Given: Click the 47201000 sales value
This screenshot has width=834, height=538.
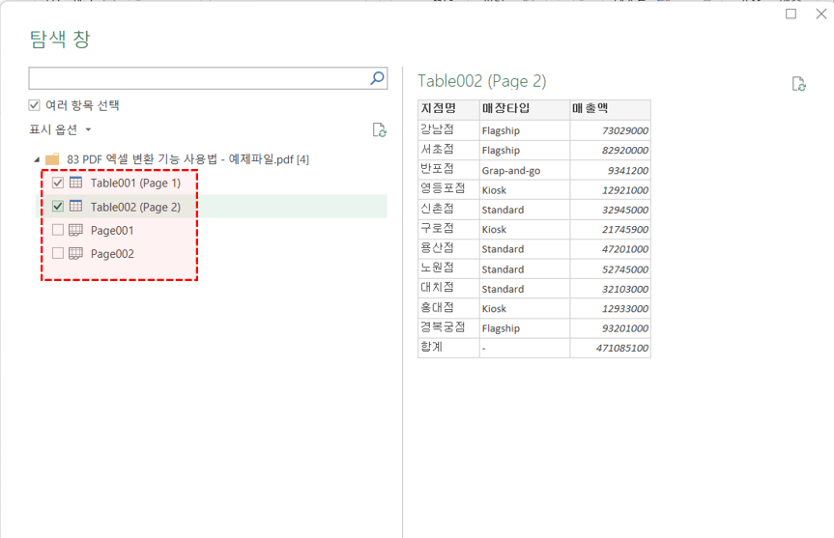Looking at the screenshot, I should click(610, 249).
